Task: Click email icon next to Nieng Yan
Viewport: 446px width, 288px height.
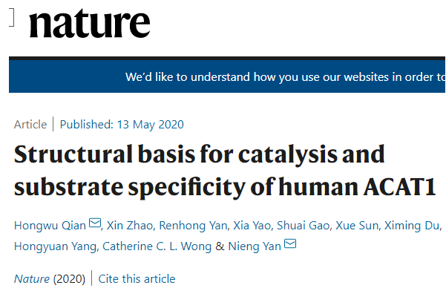Action: (290, 243)
